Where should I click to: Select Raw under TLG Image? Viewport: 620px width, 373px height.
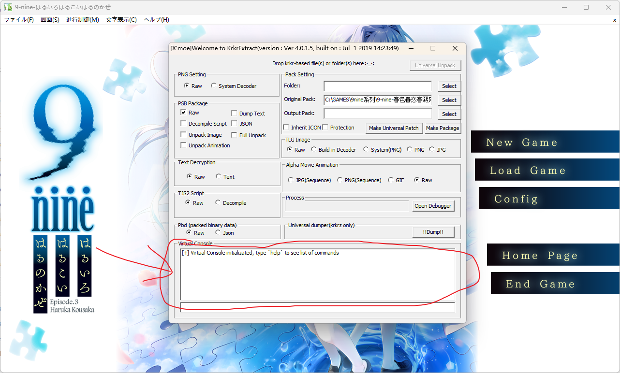(296, 150)
